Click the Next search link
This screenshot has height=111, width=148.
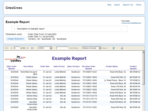[76, 48]
